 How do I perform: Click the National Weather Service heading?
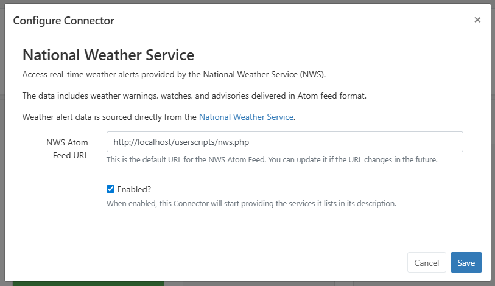(x=108, y=55)
